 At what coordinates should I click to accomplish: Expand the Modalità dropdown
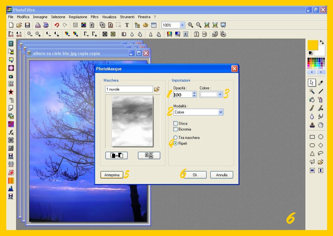coord(221,112)
